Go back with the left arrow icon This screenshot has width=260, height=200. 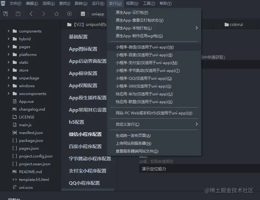(31, 14)
